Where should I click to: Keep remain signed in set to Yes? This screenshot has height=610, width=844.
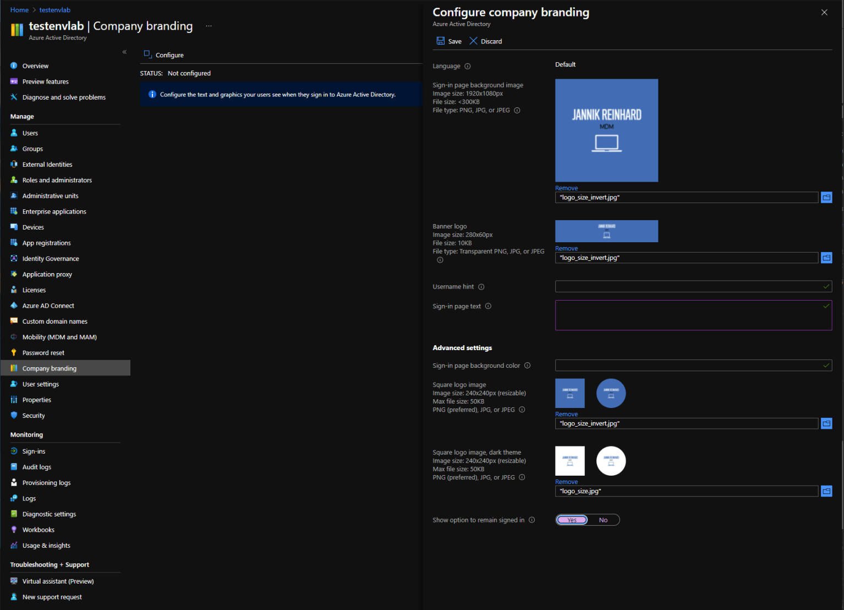[572, 520]
